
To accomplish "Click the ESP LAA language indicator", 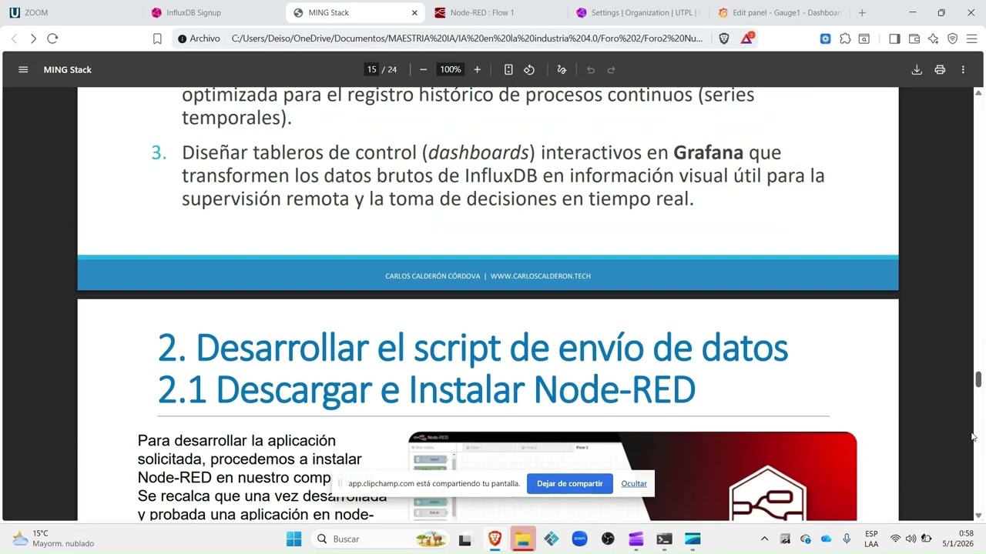I will (x=871, y=539).
